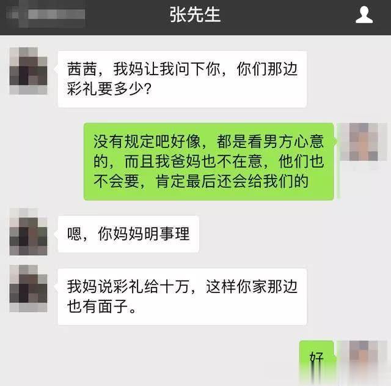The height and width of the screenshot is (386, 391).
Task: Select the green 好 reply bubble
Action: (316, 359)
